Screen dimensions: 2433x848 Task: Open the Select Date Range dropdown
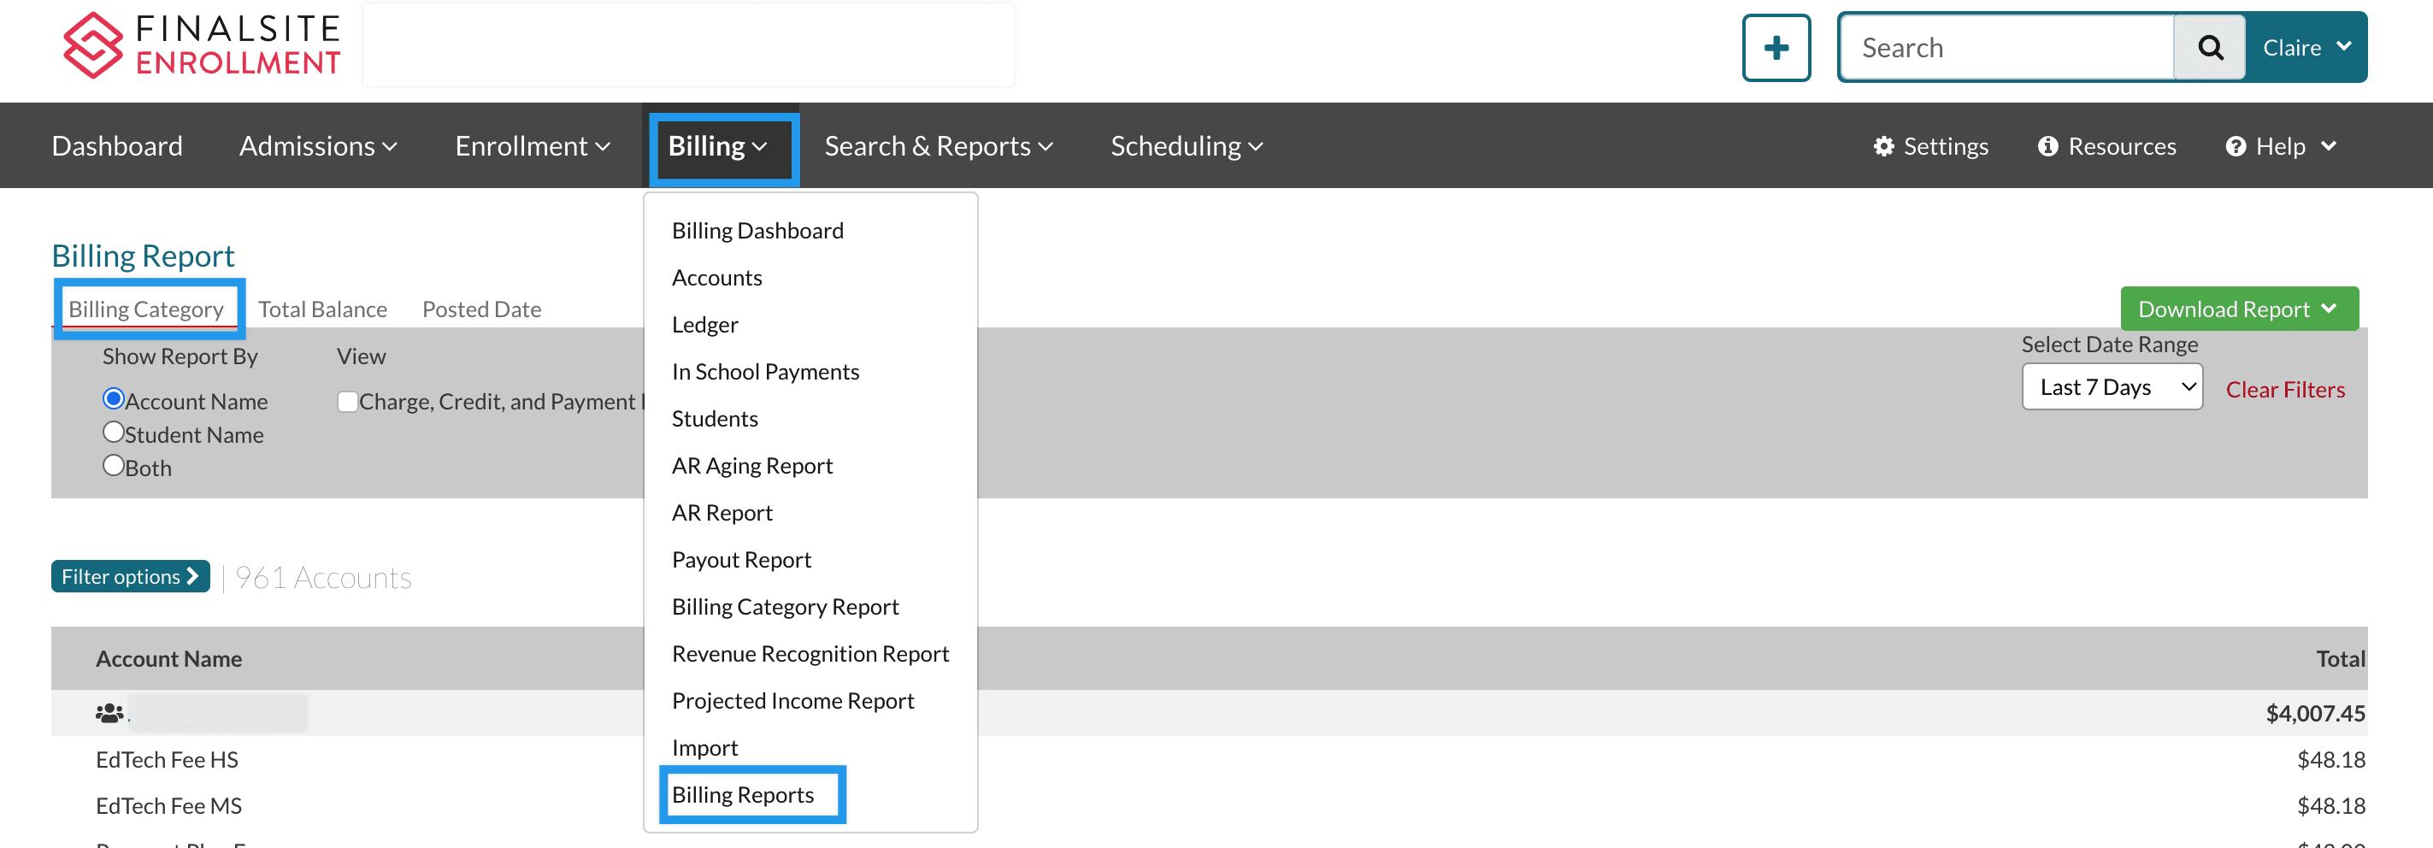tap(2112, 387)
